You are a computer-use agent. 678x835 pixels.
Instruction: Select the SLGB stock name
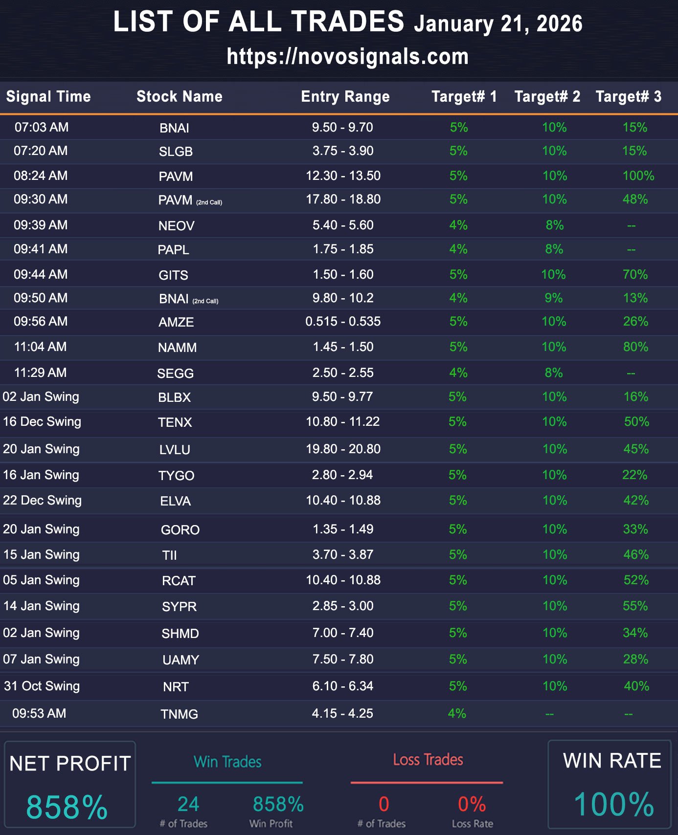[176, 152]
